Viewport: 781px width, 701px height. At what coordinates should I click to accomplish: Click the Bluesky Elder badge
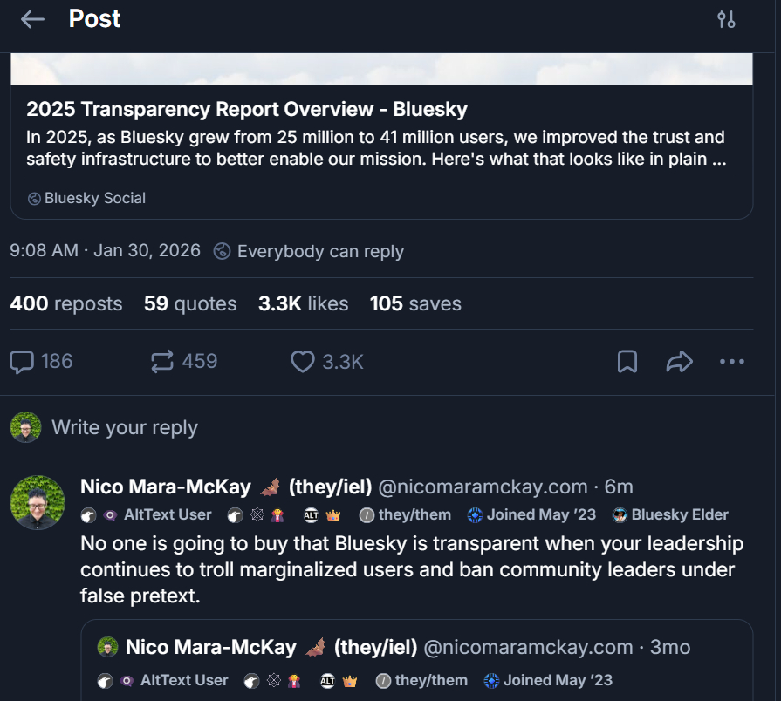[x=670, y=514]
